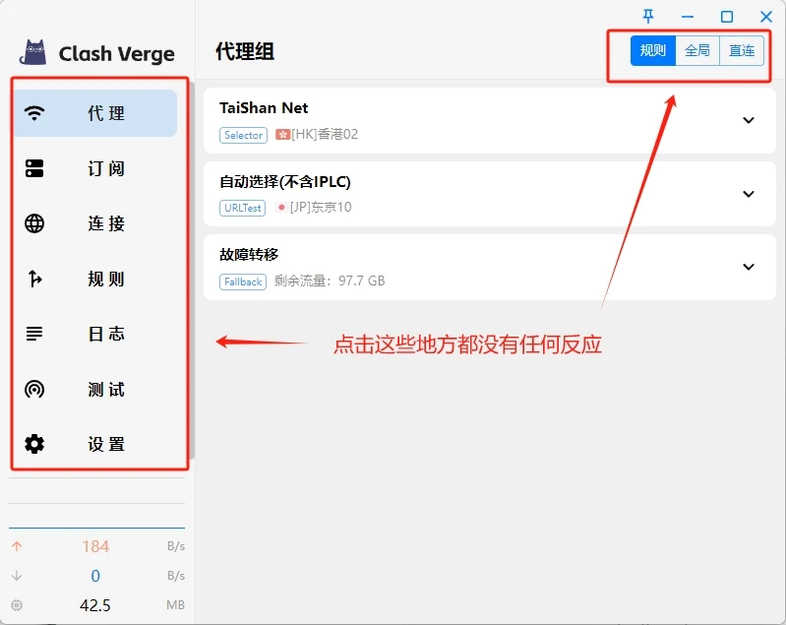Click the gear icon beside 设置
The width and height of the screenshot is (786, 625).
34,444
